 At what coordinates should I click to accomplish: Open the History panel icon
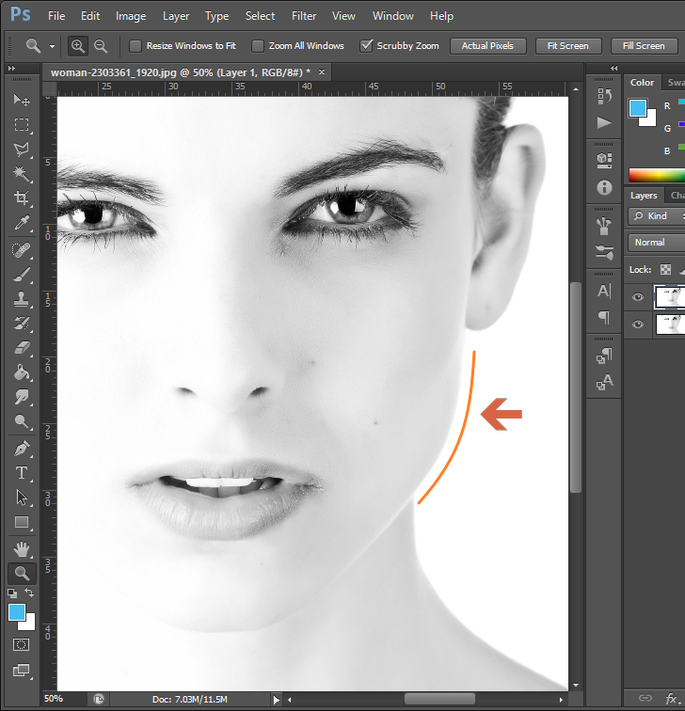604,96
